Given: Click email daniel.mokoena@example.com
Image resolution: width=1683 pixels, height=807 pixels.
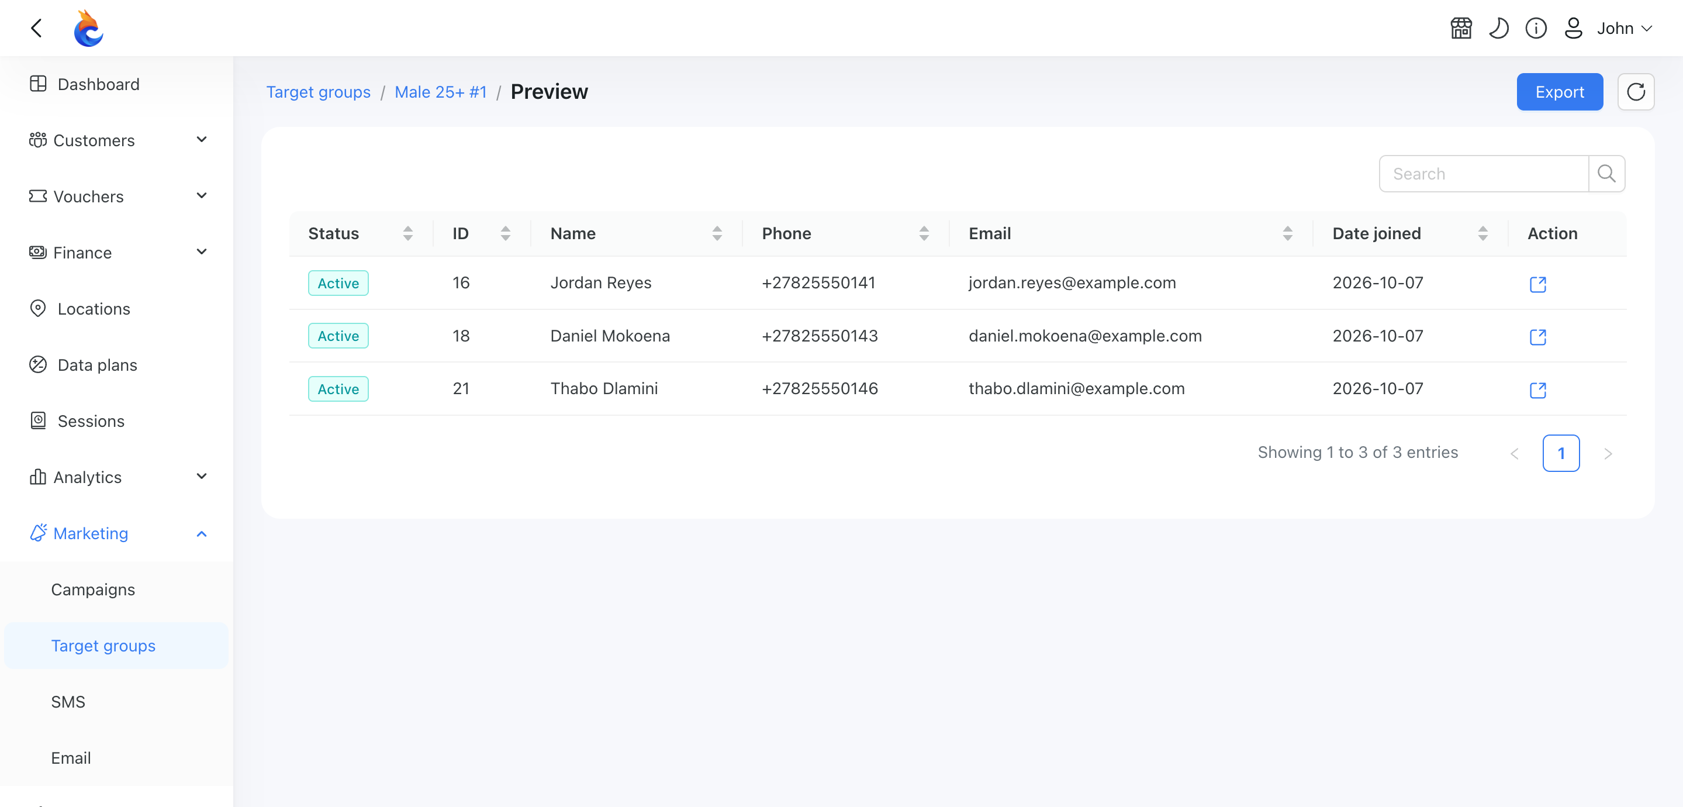Looking at the screenshot, I should (x=1084, y=336).
